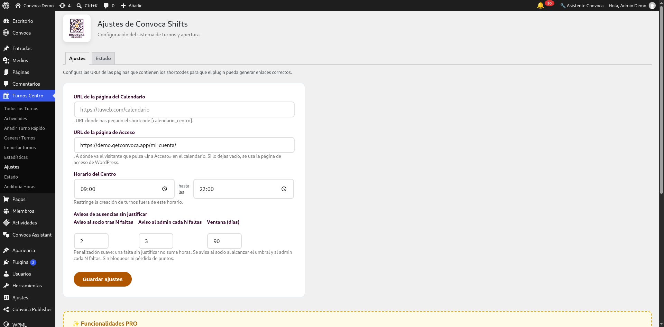Open the Asistente Convoca link
This screenshot has height=327, width=664.
pos(582,6)
